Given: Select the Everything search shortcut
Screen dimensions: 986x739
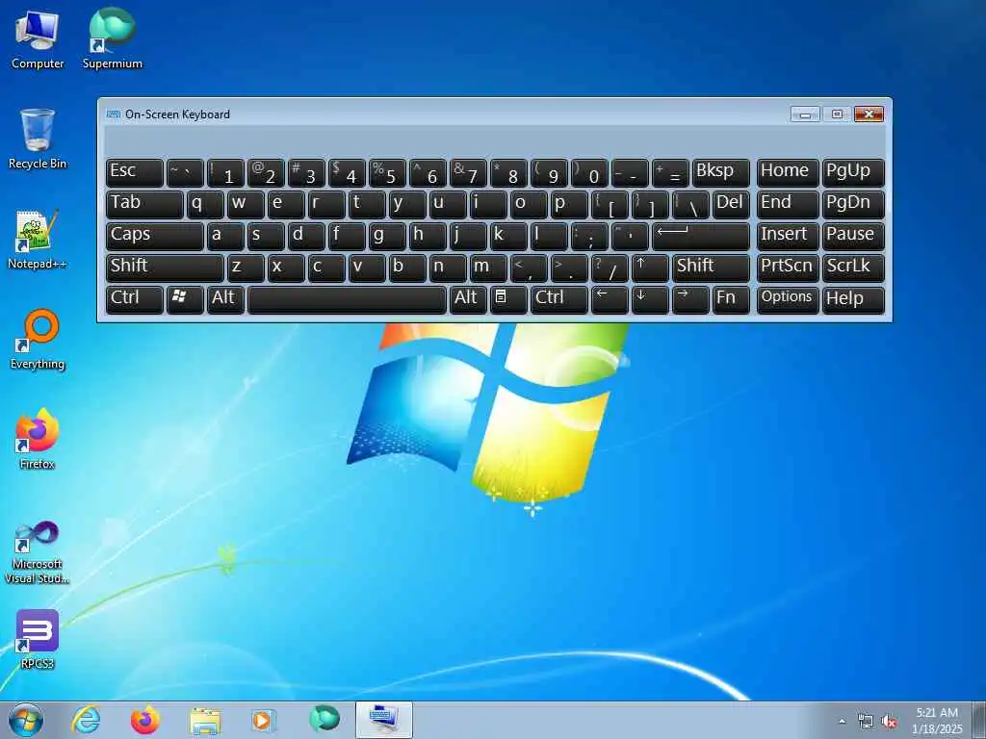Looking at the screenshot, I should (x=38, y=340).
